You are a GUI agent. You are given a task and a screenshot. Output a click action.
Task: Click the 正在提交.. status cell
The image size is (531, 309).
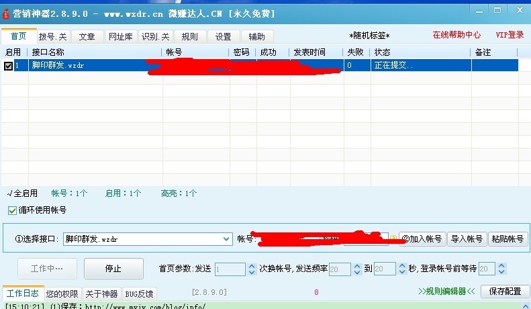[x=421, y=65]
